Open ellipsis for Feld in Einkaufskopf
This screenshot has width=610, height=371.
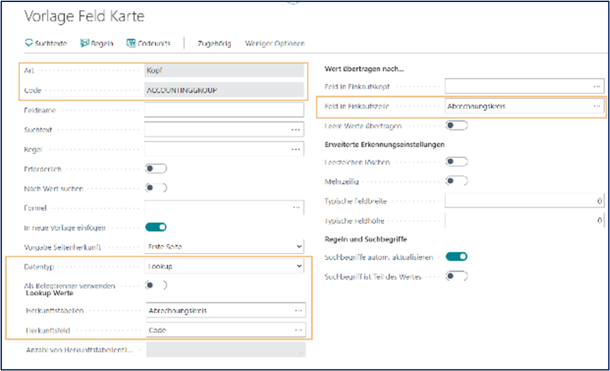coord(596,87)
